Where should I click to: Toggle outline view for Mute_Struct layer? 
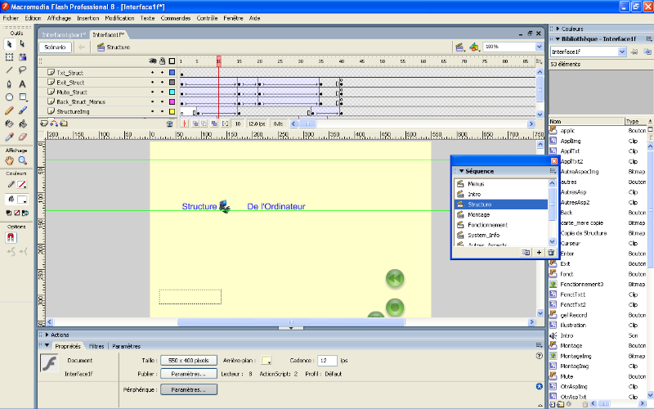[172, 92]
